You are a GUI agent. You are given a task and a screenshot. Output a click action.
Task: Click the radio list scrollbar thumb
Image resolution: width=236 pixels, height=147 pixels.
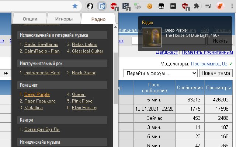click(115, 78)
